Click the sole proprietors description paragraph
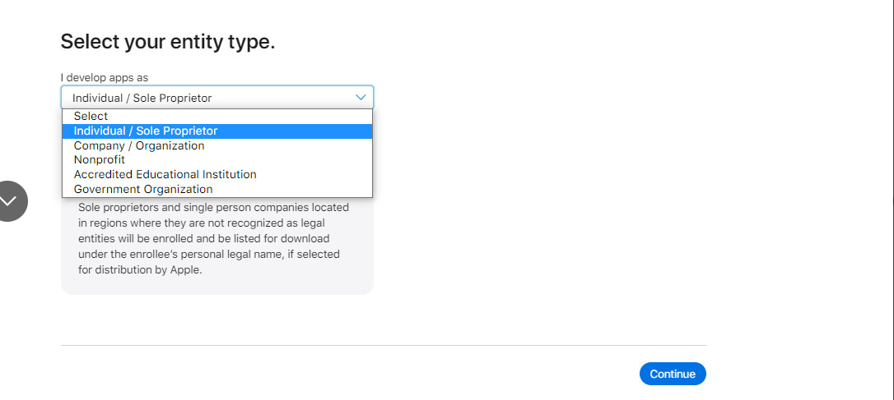This screenshot has height=400, width=894. pos(214,238)
